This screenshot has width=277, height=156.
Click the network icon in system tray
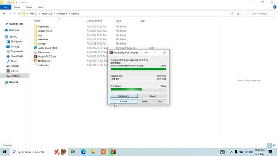(x=246, y=152)
